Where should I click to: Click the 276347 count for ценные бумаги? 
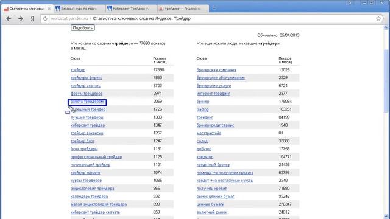coord(285,204)
